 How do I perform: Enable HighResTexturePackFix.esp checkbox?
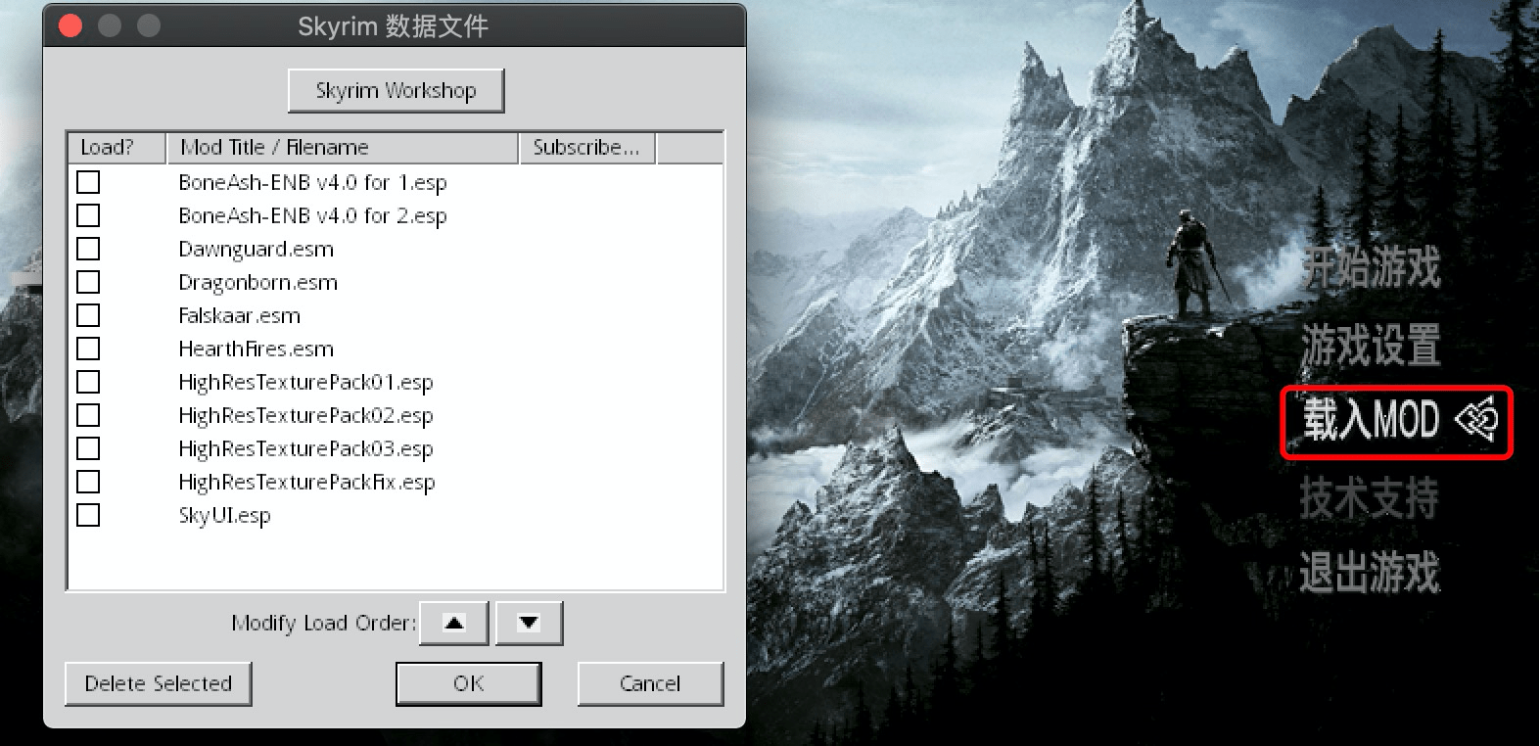pos(88,482)
